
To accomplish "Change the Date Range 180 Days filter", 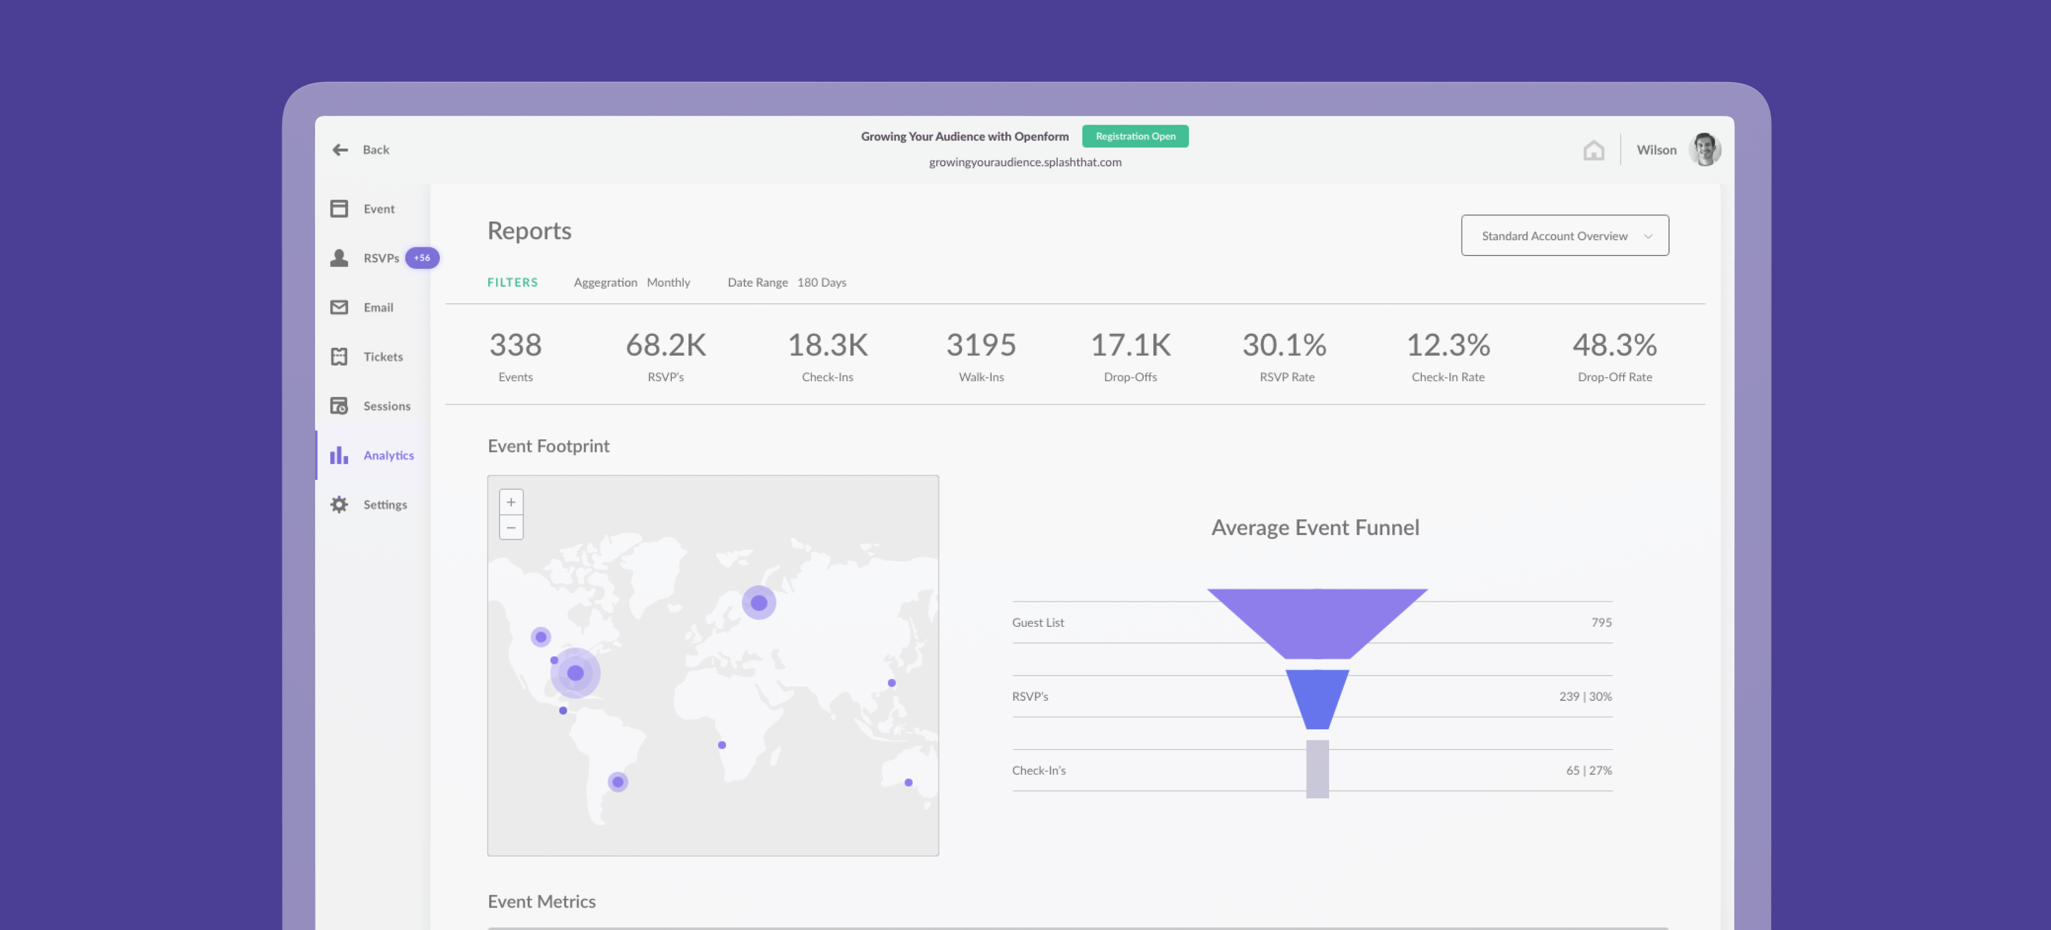I will click(x=821, y=282).
